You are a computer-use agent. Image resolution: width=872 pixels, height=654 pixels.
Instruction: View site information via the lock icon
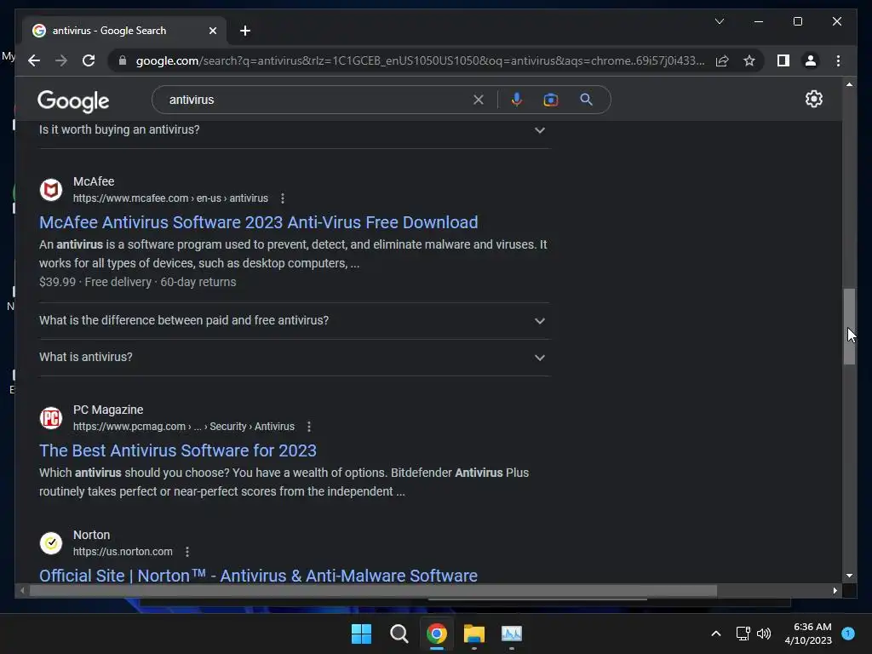pos(123,60)
